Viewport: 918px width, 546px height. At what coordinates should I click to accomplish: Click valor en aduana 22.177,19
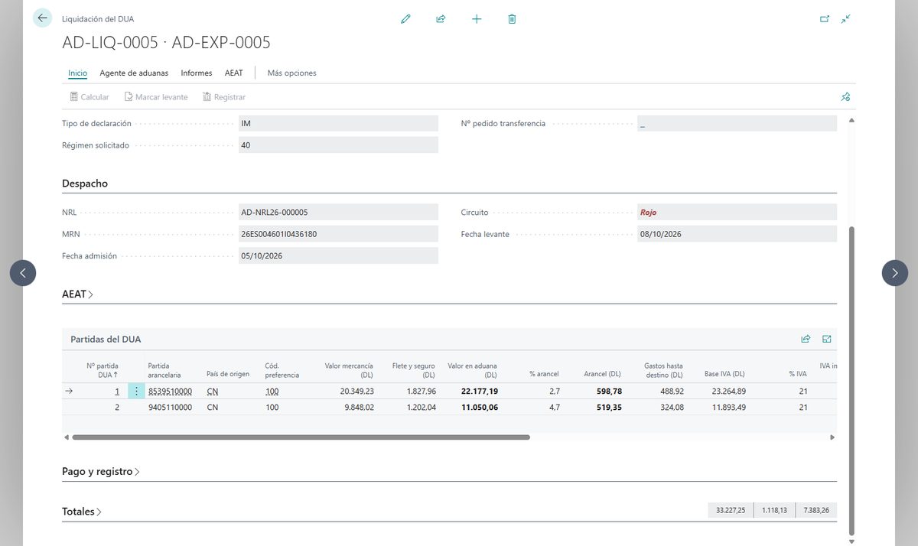click(x=479, y=392)
